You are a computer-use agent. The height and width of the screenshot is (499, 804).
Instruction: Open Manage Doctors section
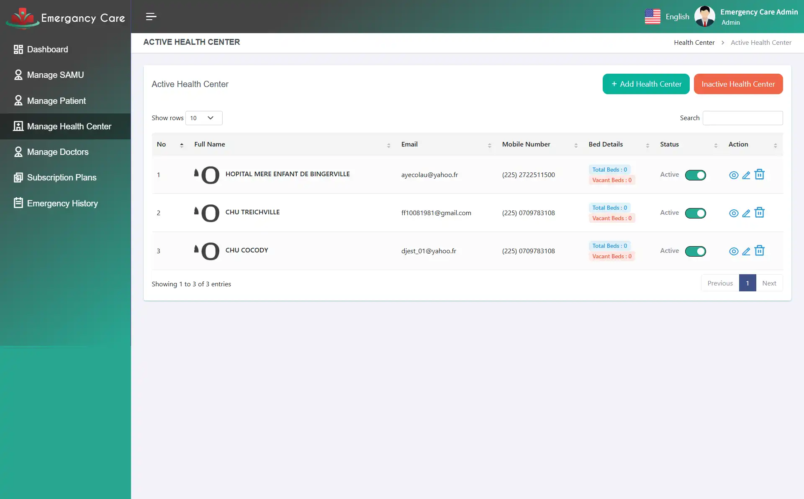pyautogui.click(x=58, y=152)
